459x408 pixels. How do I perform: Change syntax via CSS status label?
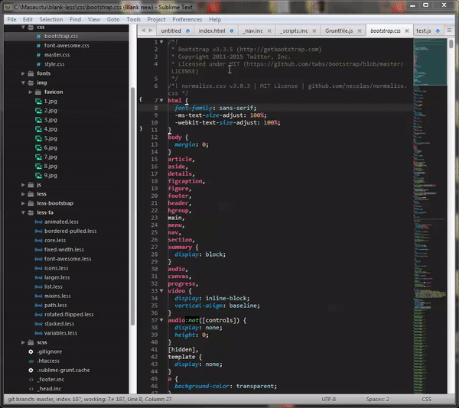click(x=427, y=400)
